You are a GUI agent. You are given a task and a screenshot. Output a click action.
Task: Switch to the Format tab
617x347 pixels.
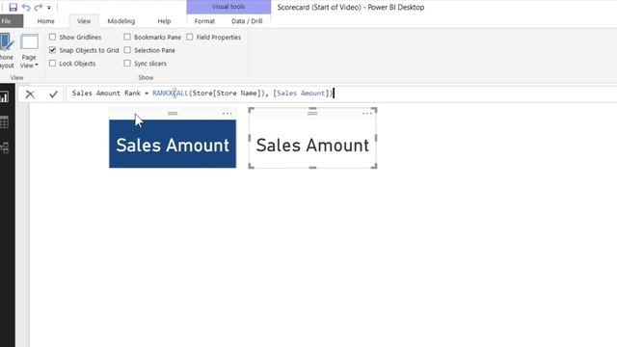click(x=204, y=21)
